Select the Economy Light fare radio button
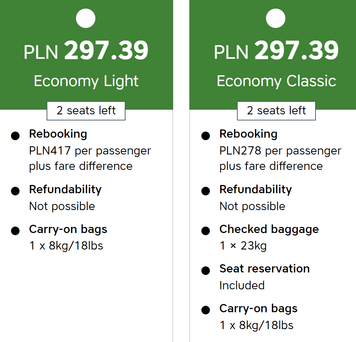This screenshot has width=356, height=342. (x=86, y=18)
